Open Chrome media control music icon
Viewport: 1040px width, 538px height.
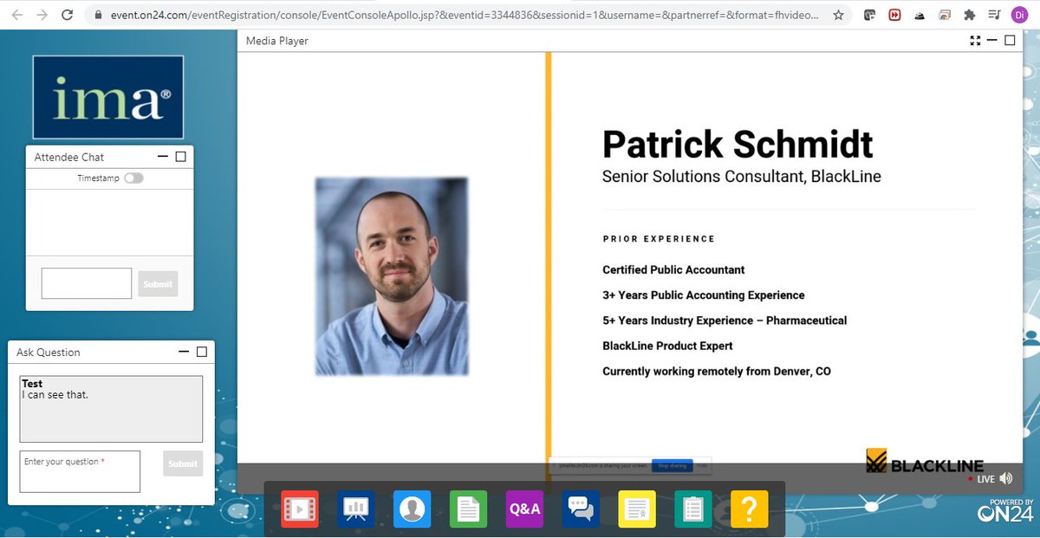[x=994, y=15]
